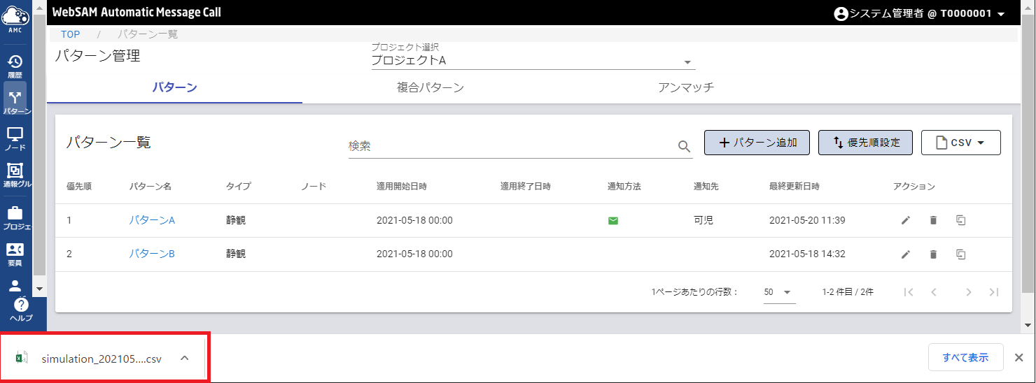Image resolution: width=1036 pixels, height=383 pixels.
Task: Click the Help question mark icon
Action: [x=21, y=308]
